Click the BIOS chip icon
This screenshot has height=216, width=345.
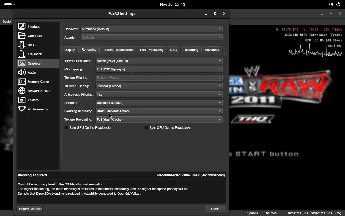(22, 45)
